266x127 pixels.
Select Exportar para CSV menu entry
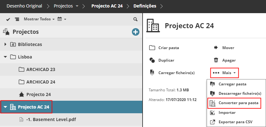click(x=236, y=122)
